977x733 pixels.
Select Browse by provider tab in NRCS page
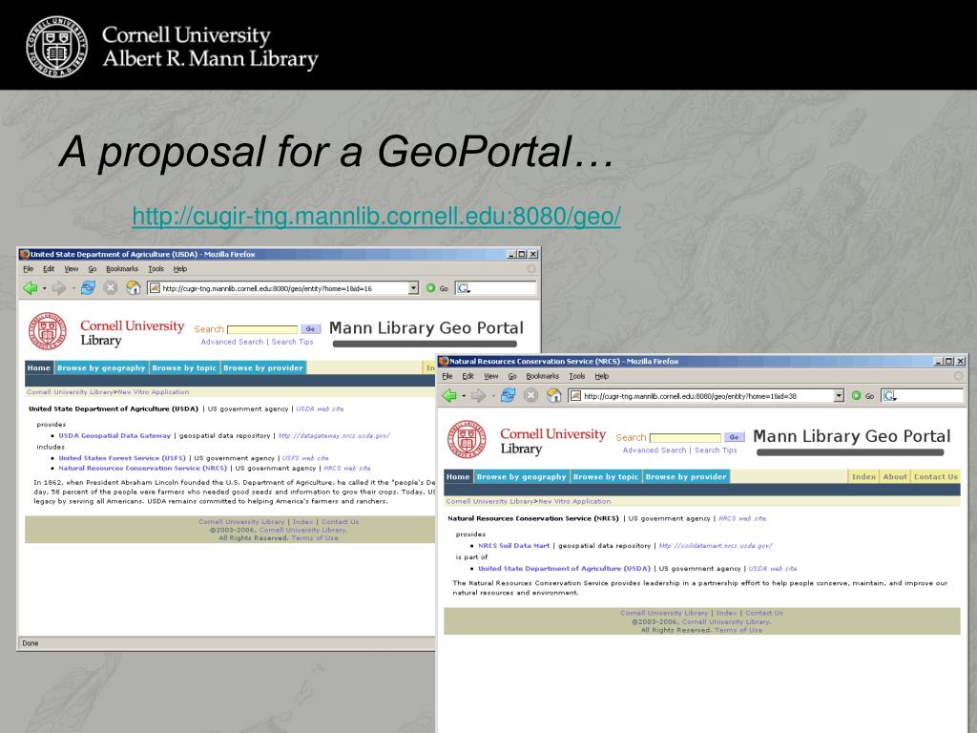tap(686, 477)
